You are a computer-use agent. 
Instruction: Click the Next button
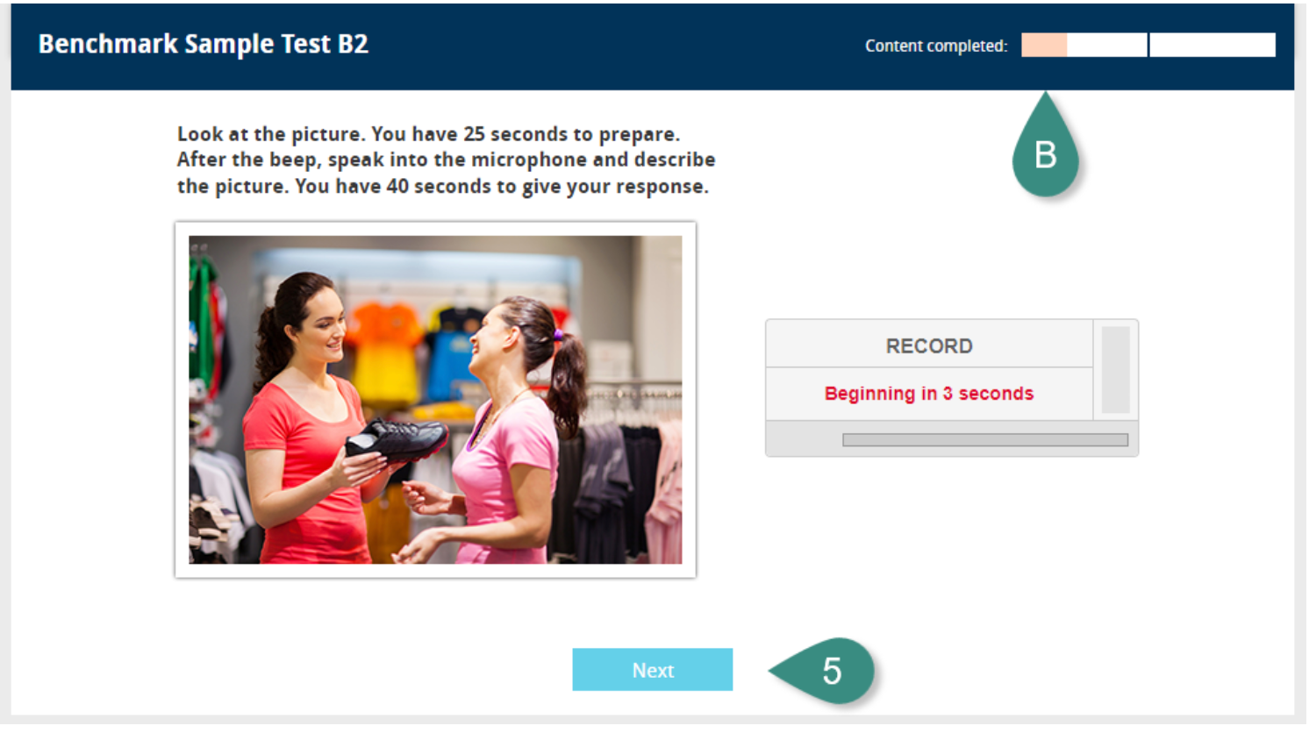[x=652, y=670]
